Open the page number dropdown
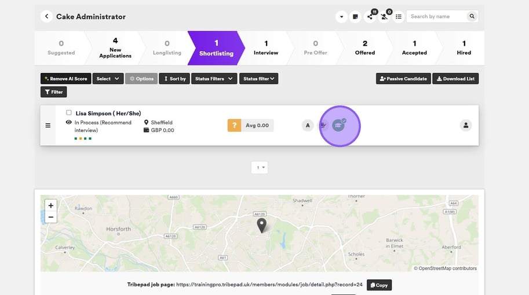This screenshot has height=295, width=529. point(259,168)
